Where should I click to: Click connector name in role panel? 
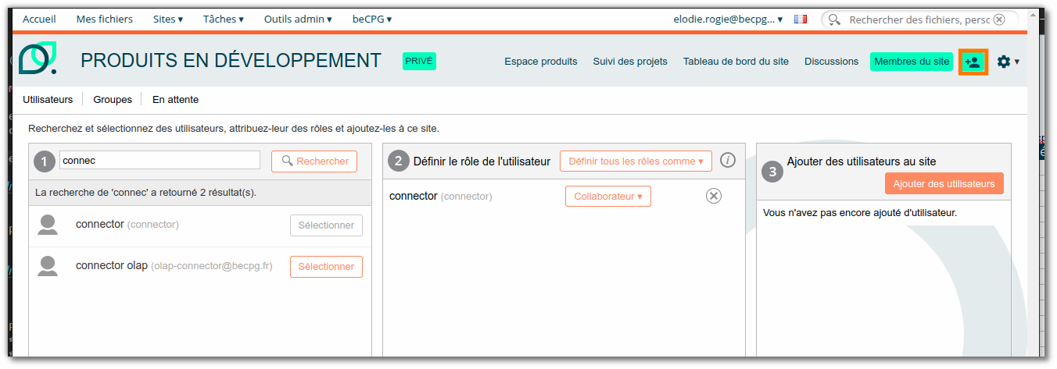(414, 197)
